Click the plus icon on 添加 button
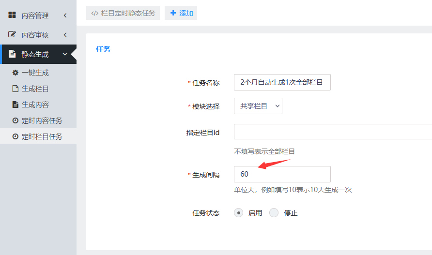The height and width of the screenshot is (255, 432). click(x=173, y=13)
